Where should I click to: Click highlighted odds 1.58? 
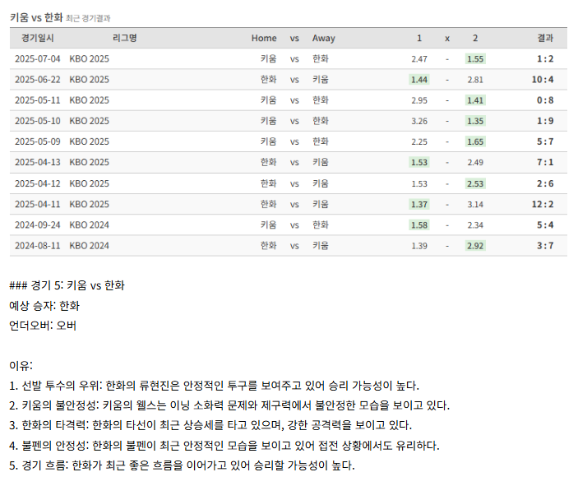[419, 224]
